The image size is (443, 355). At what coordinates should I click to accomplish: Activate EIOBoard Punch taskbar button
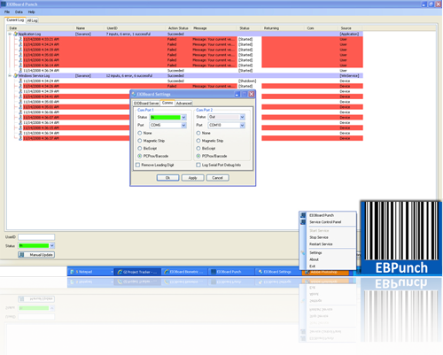click(231, 272)
